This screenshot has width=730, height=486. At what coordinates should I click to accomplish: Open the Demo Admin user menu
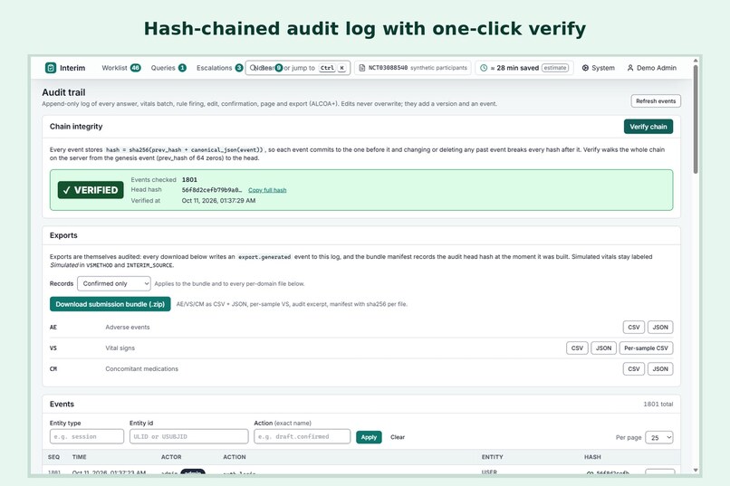click(x=652, y=68)
